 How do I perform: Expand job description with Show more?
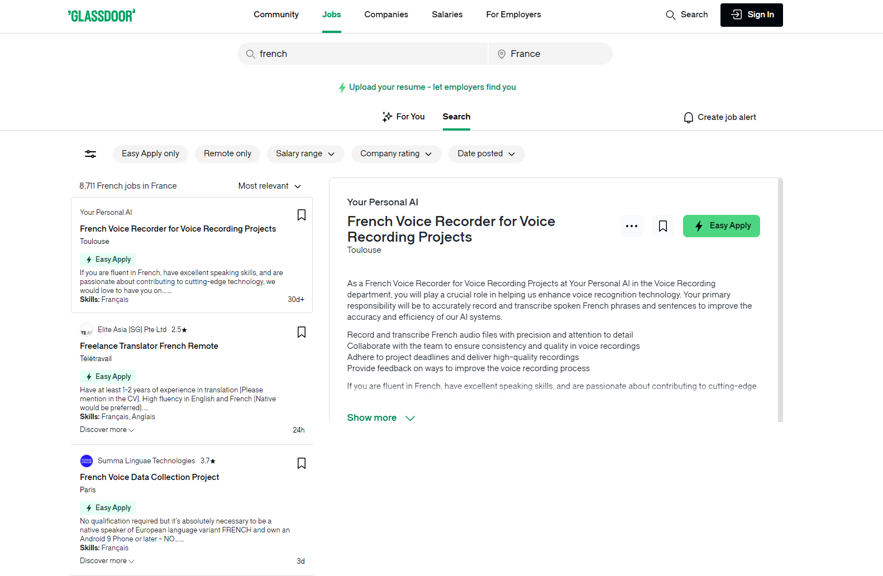381,418
